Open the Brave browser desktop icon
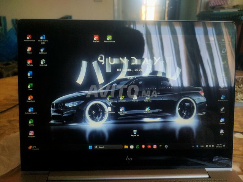243x182 pixels. (x=29, y=49)
